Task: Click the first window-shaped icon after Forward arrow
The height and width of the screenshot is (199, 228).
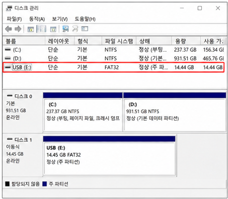Action: click(30, 29)
